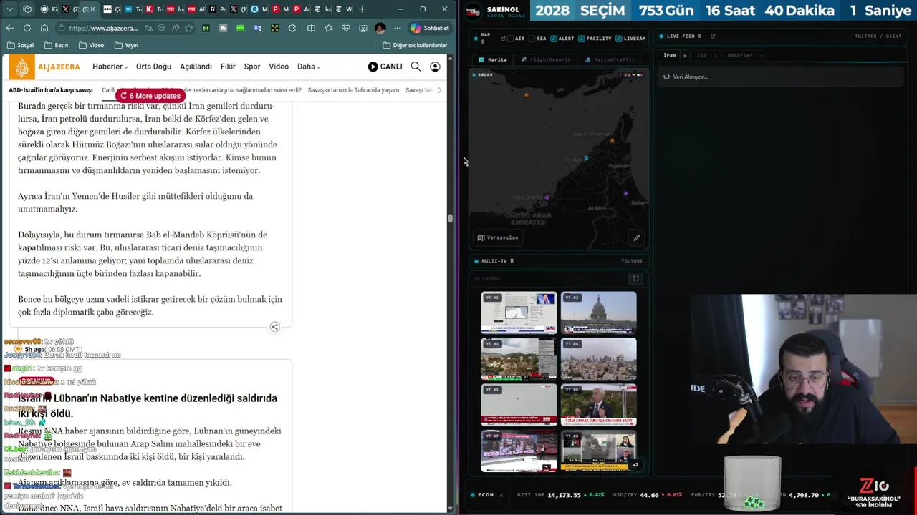Open the YT #1 stream thumbnail
Screen dimensions: 917x515
pyautogui.click(x=519, y=313)
